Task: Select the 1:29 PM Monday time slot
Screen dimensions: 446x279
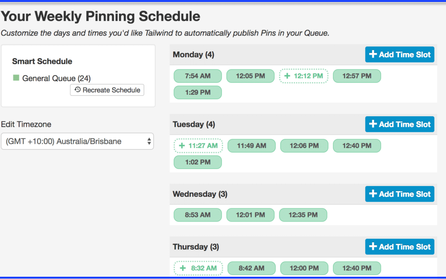Action: click(x=198, y=93)
